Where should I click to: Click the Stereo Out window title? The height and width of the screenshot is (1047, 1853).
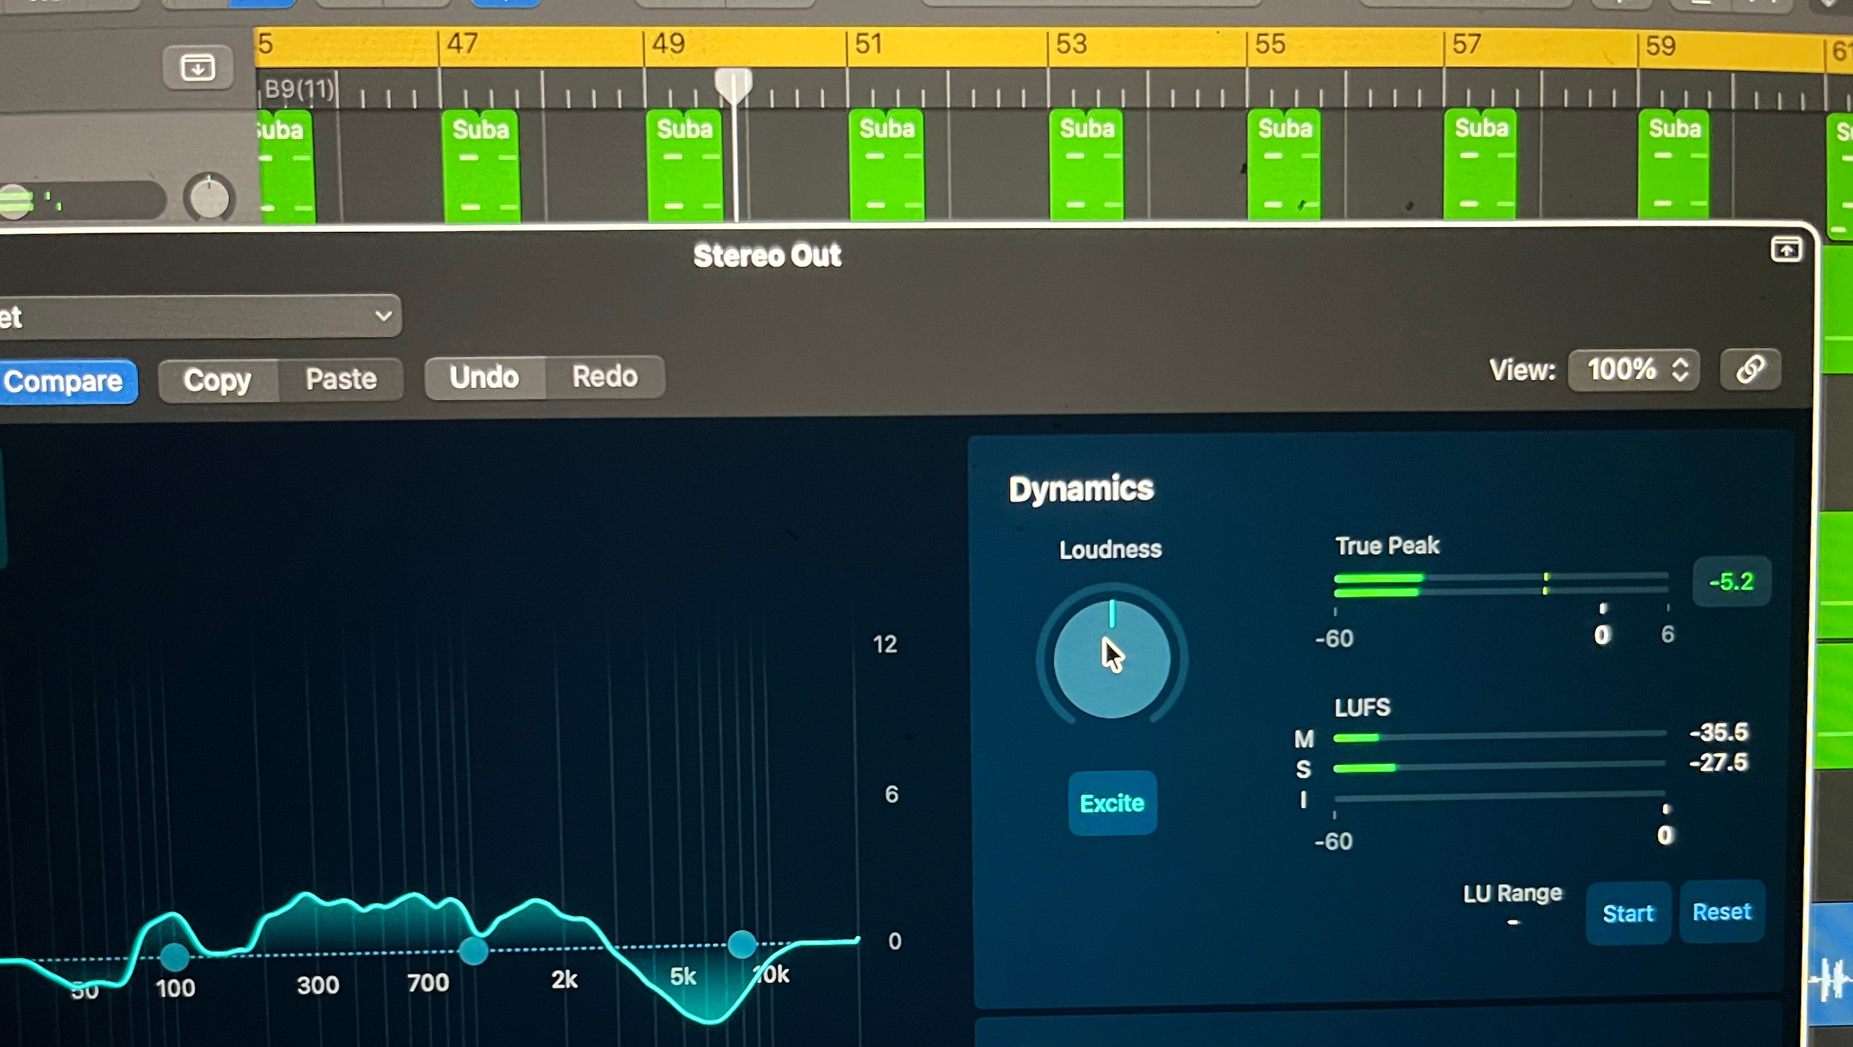[767, 255]
